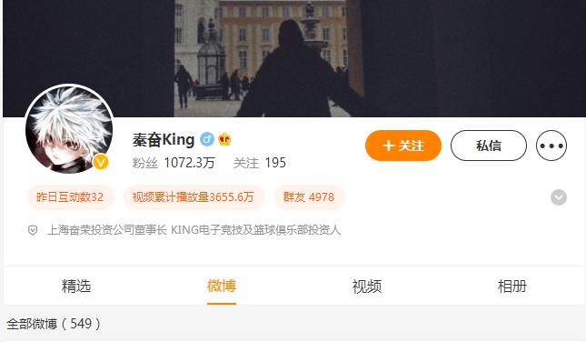Send a private message via 私信

click(489, 146)
